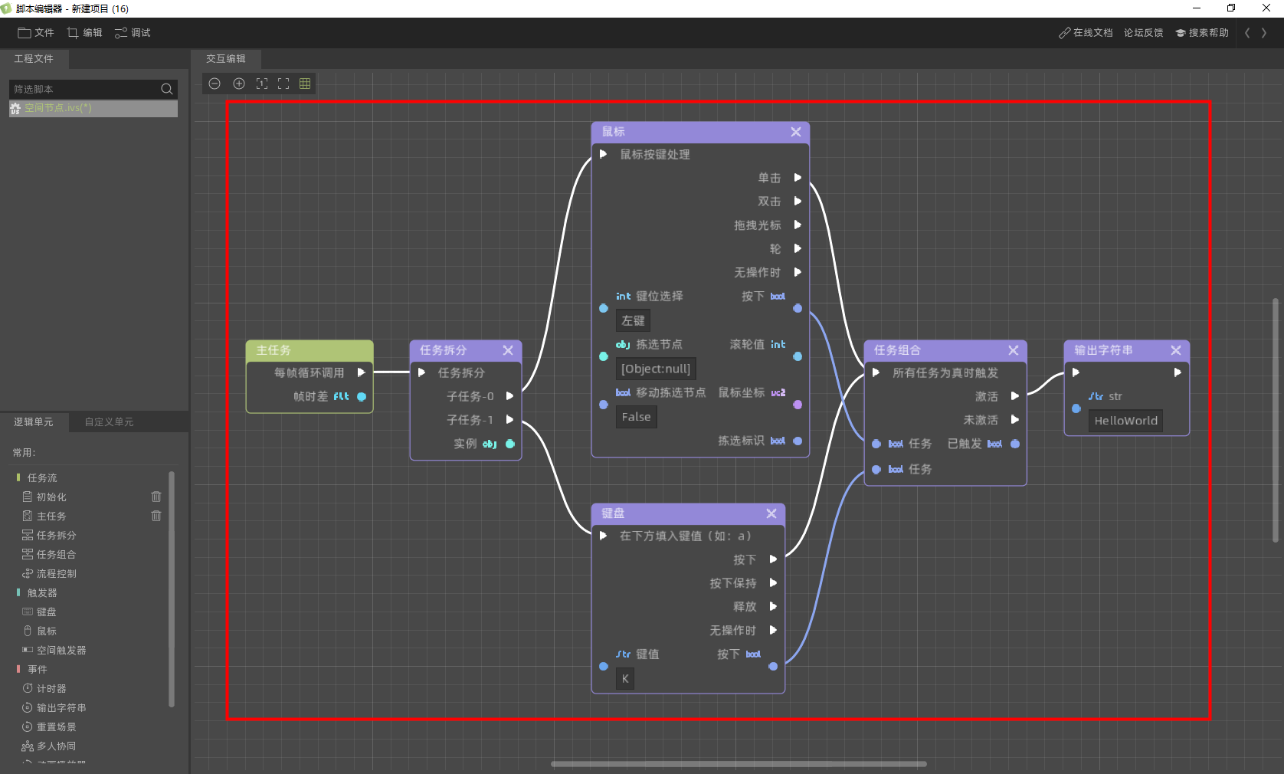Switch to the 工程文件 tab

pyautogui.click(x=34, y=58)
